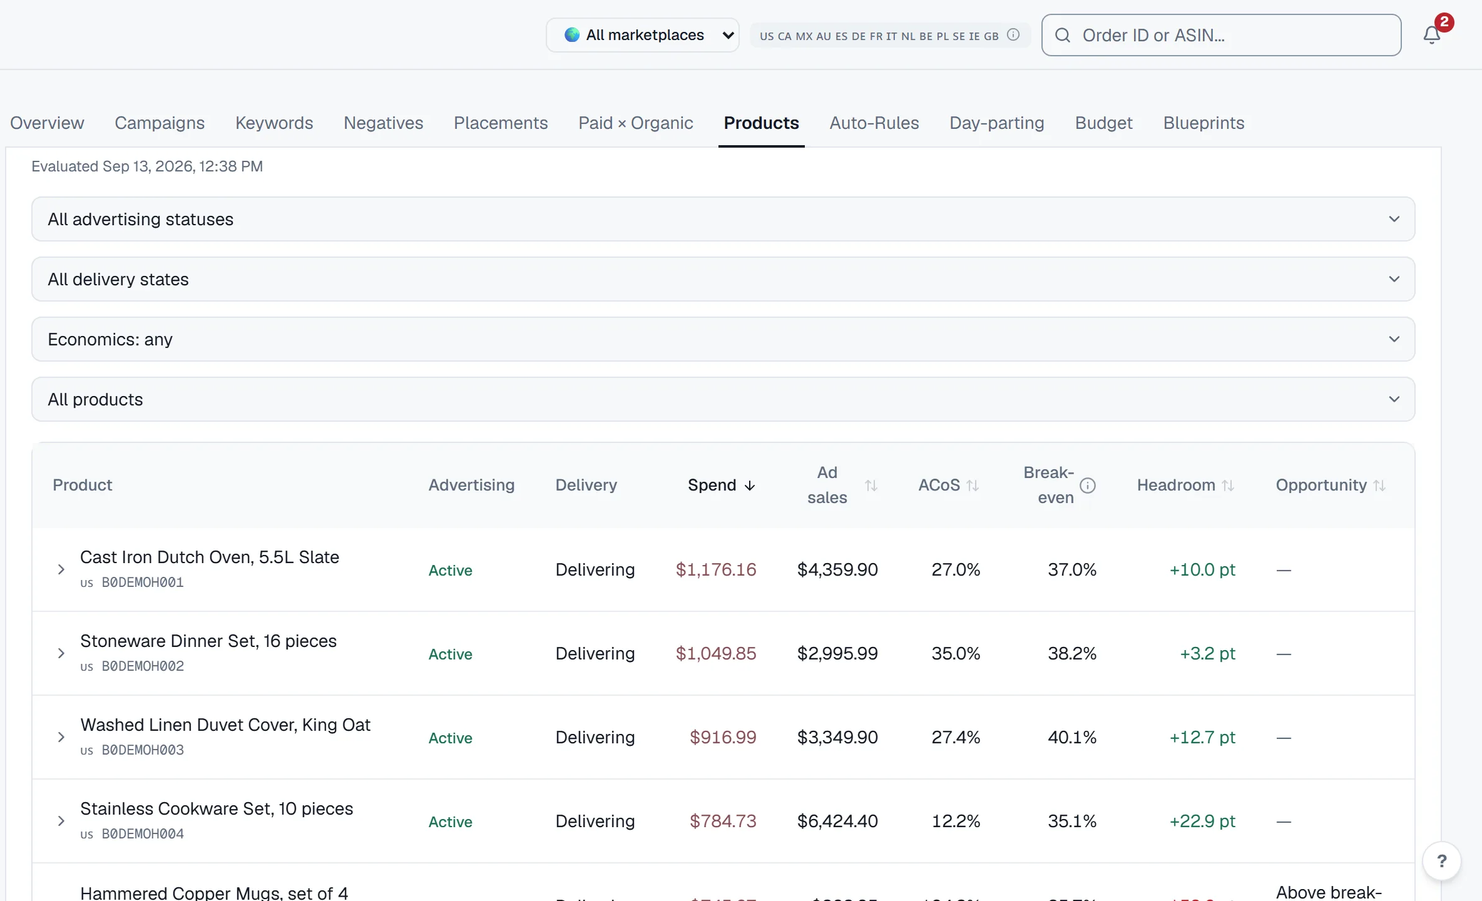
Task: Click ASIN B0DEMOH001
Action: tap(143, 583)
